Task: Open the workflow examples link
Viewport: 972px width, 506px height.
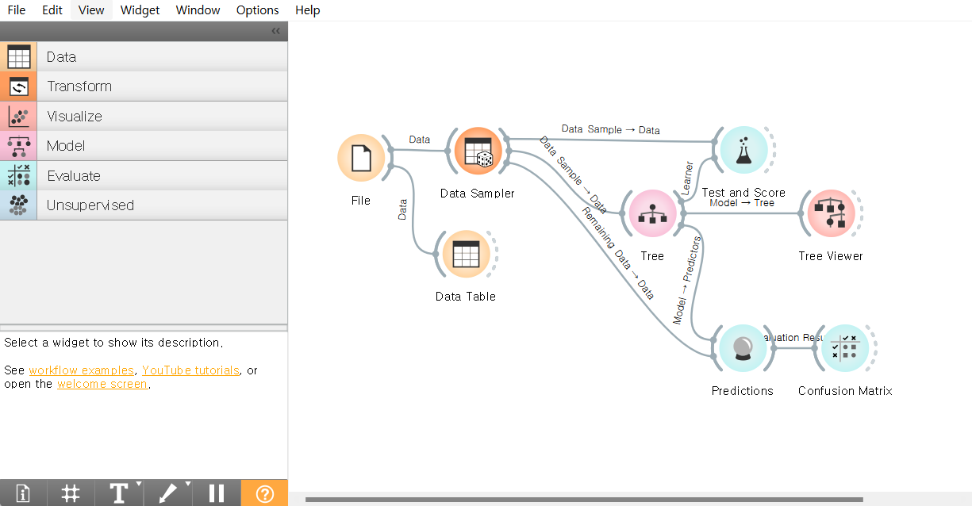Action: (82, 370)
